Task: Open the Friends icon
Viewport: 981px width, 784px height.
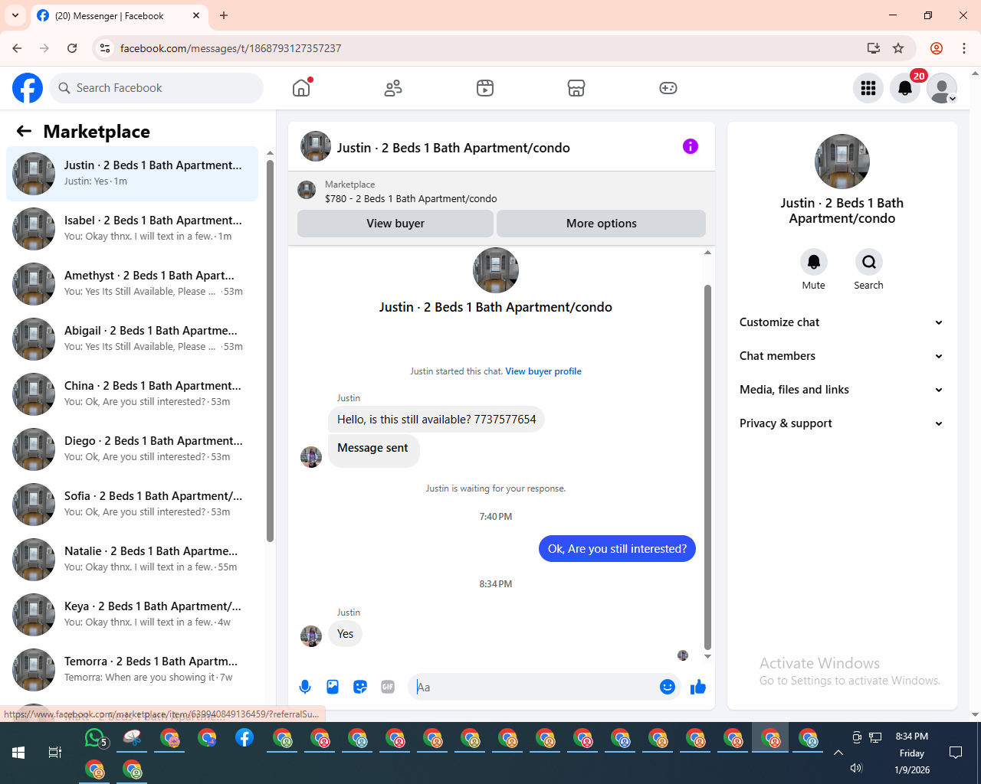Action: tap(393, 88)
